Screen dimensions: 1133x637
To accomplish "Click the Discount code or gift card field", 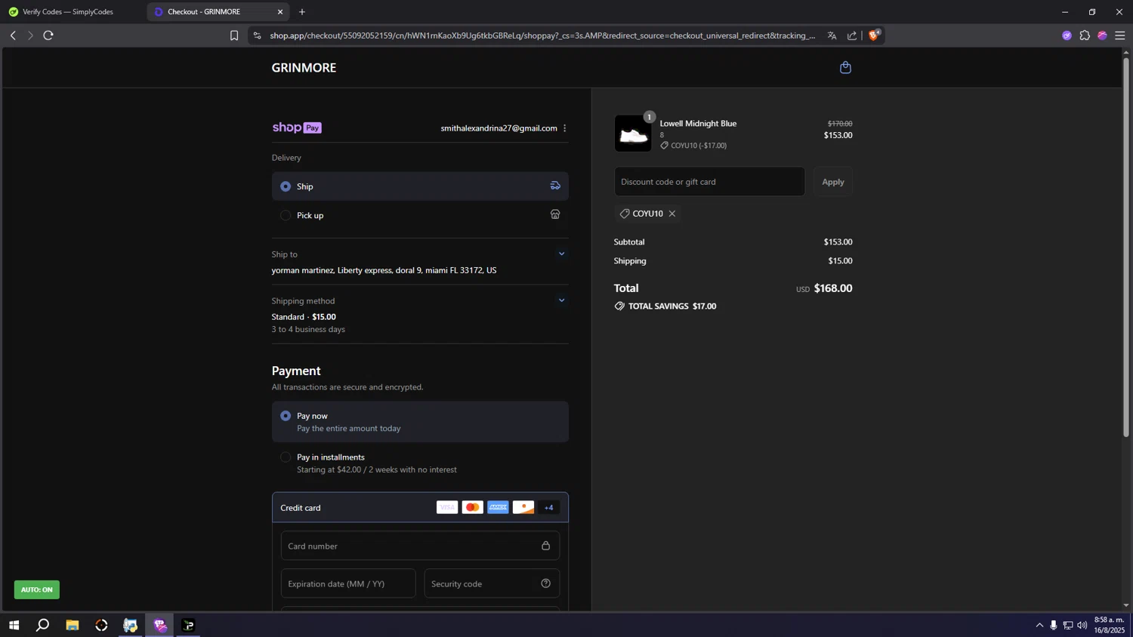I will pos(709,182).
